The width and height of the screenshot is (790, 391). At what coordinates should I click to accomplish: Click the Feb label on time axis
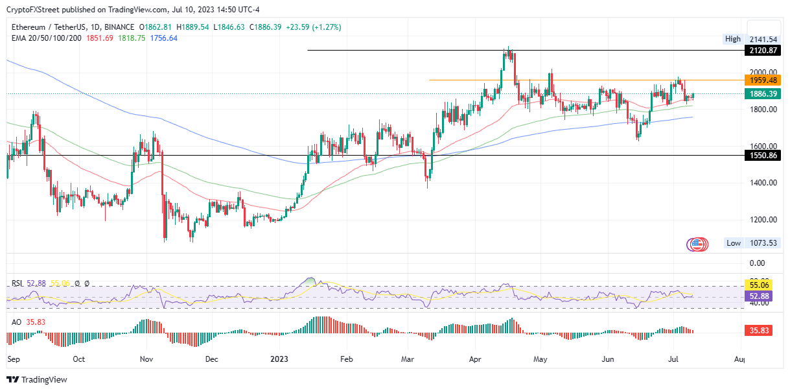point(346,358)
